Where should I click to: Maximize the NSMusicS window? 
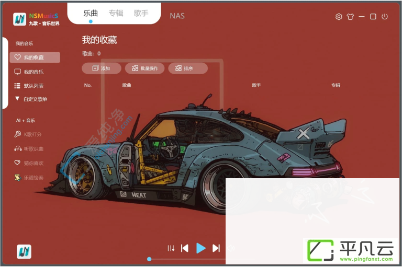373,17
